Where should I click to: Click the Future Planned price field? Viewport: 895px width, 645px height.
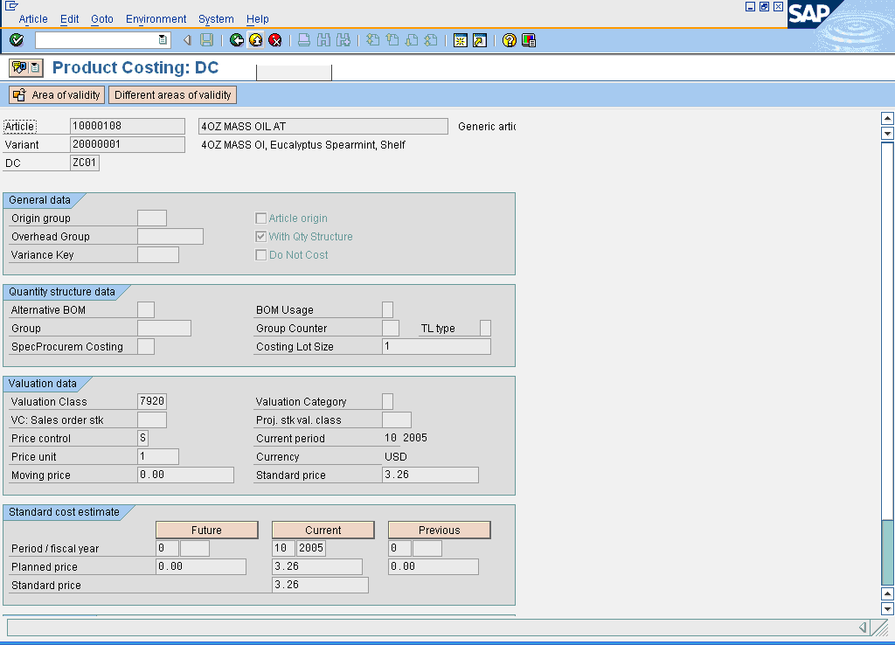click(201, 566)
